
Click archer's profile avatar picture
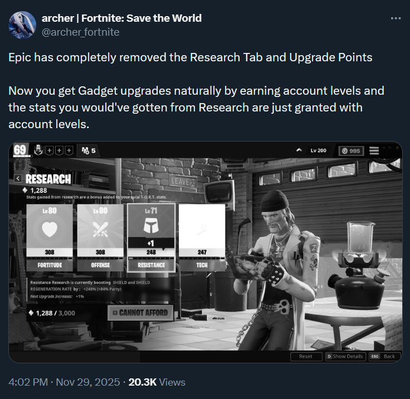click(x=22, y=25)
